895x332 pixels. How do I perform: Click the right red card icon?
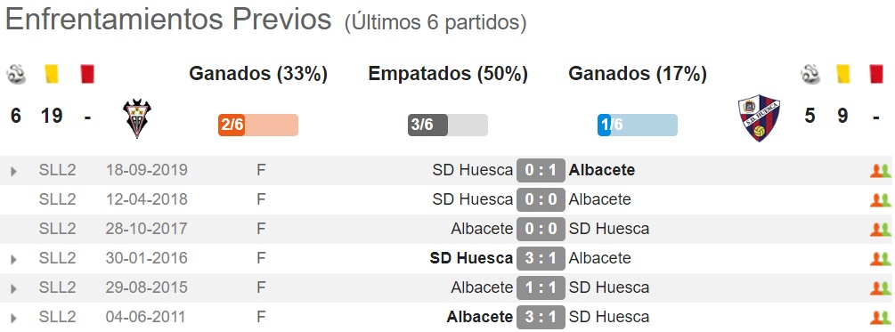tap(876, 74)
